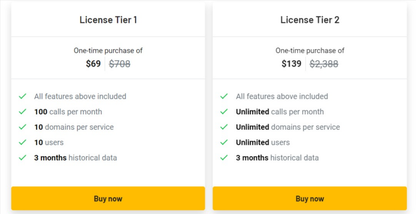416x214 pixels.
Task: Click Buy now under License Tier 1
Action: click(x=108, y=198)
